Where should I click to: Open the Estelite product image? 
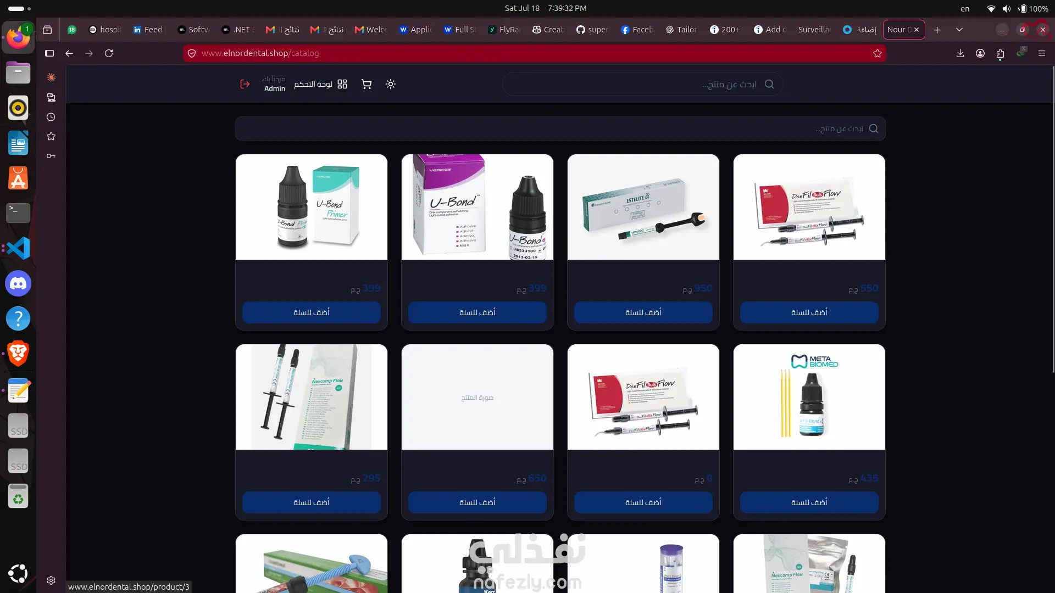click(643, 207)
